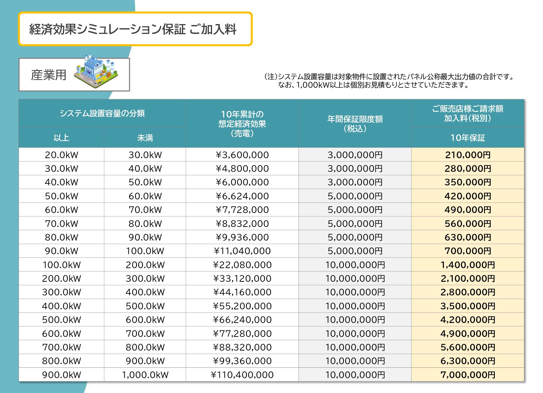
Task: Click the ¥4,800,000 cell
Action: click(x=242, y=168)
